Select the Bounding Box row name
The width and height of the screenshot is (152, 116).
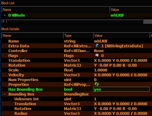click(21, 94)
